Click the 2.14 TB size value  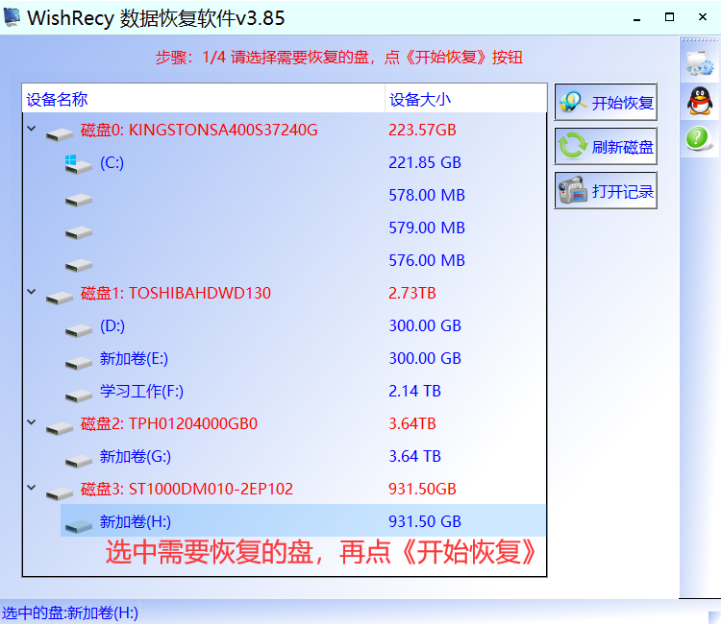[414, 391]
